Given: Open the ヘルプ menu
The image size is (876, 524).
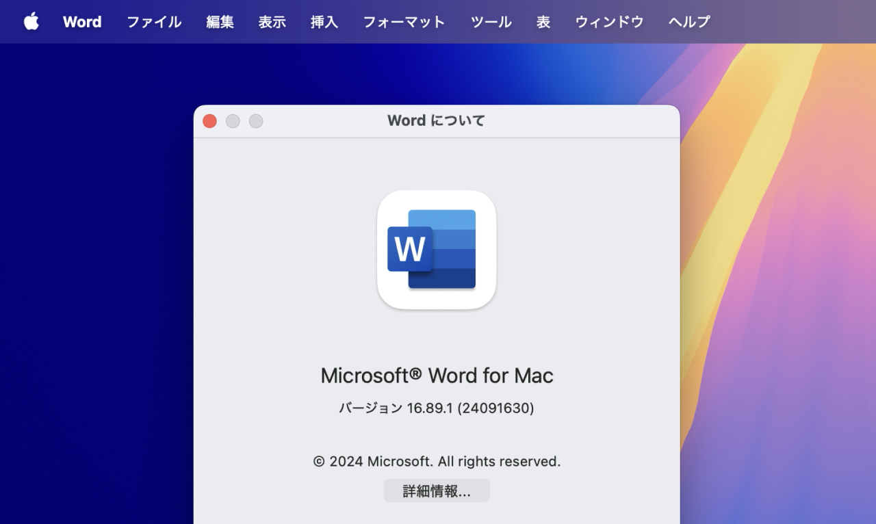Looking at the screenshot, I should click(x=689, y=22).
